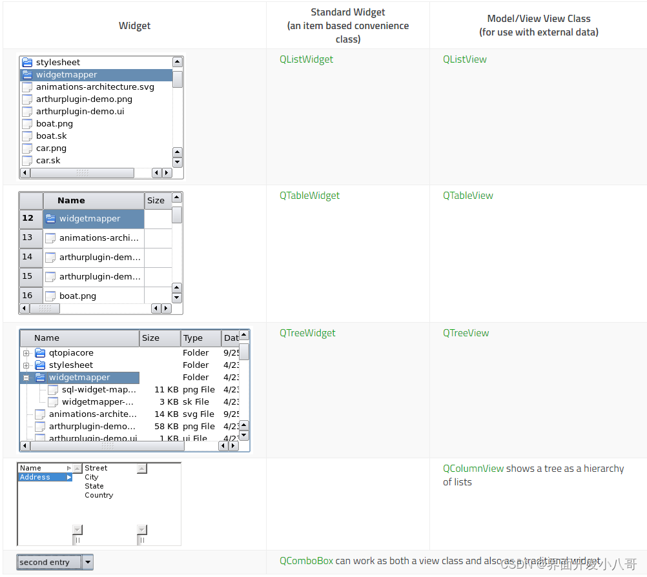Open the QTreeWidget link

click(307, 333)
